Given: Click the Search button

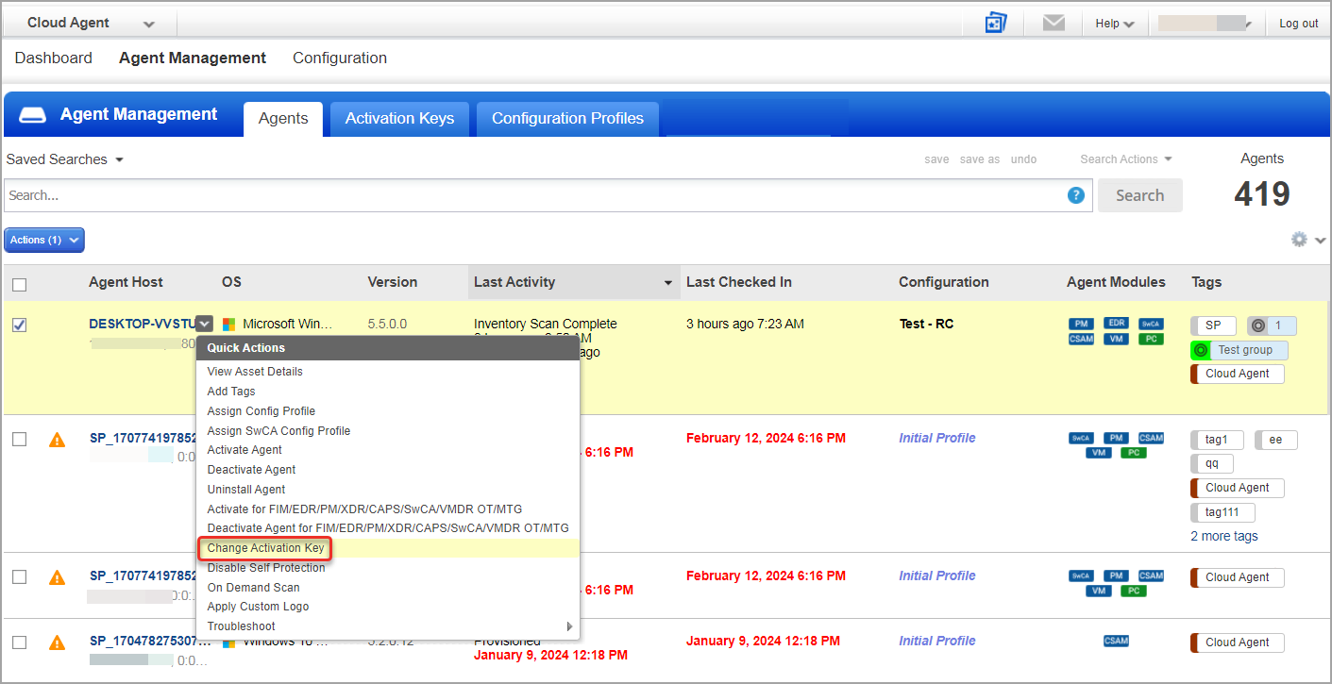Looking at the screenshot, I should click(x=1139, y=195).
